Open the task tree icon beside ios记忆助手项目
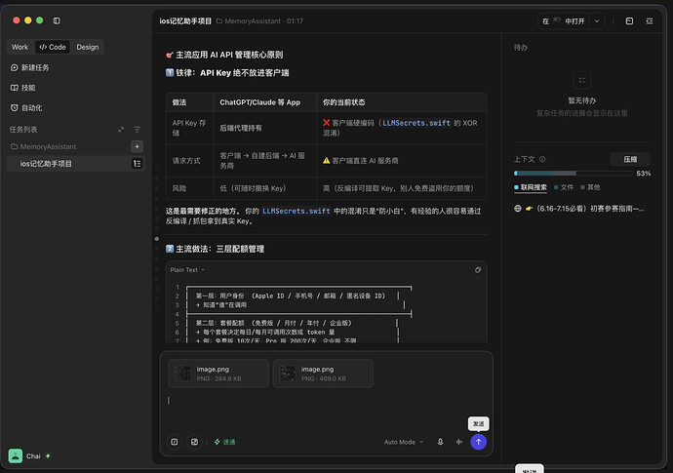The width and height of the screenshot is (673, 473). [x=137, y=164]
